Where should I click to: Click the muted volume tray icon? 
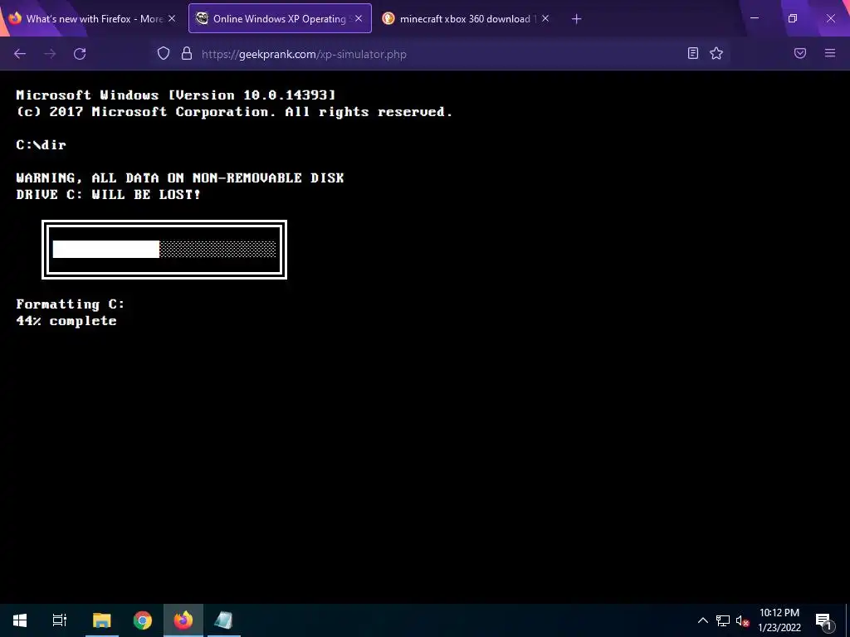743,620
